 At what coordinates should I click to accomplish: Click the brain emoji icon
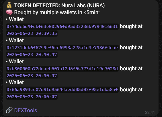point(9,12)
